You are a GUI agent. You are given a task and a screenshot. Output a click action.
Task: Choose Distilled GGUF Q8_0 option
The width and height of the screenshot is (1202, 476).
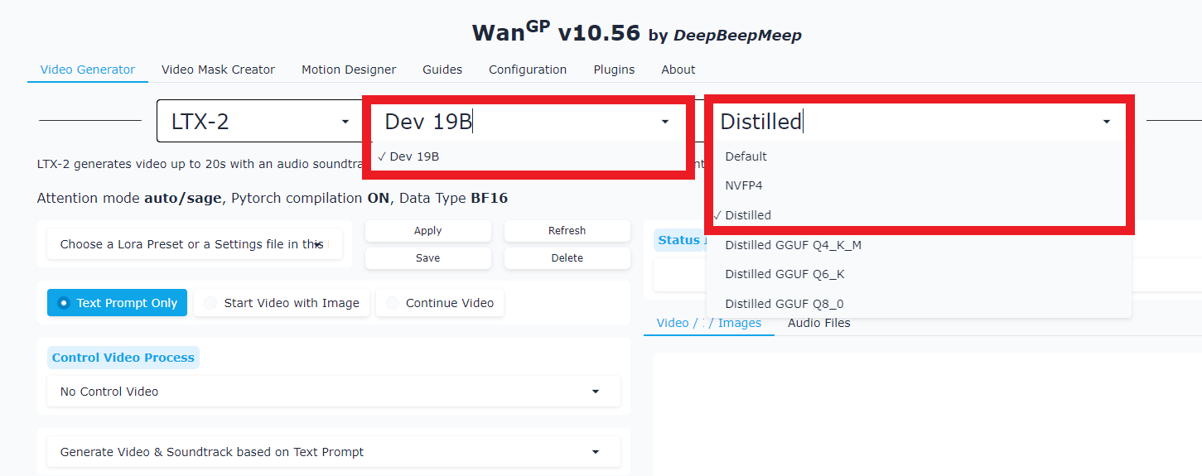(x=919, y=304)
